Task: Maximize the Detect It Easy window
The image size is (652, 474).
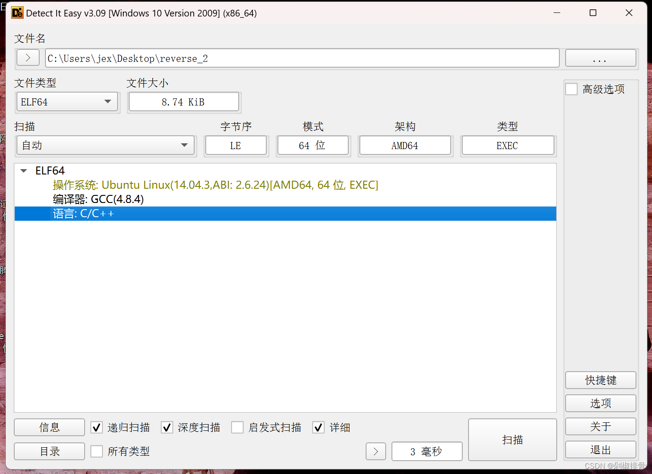Action: click(593, 13)
